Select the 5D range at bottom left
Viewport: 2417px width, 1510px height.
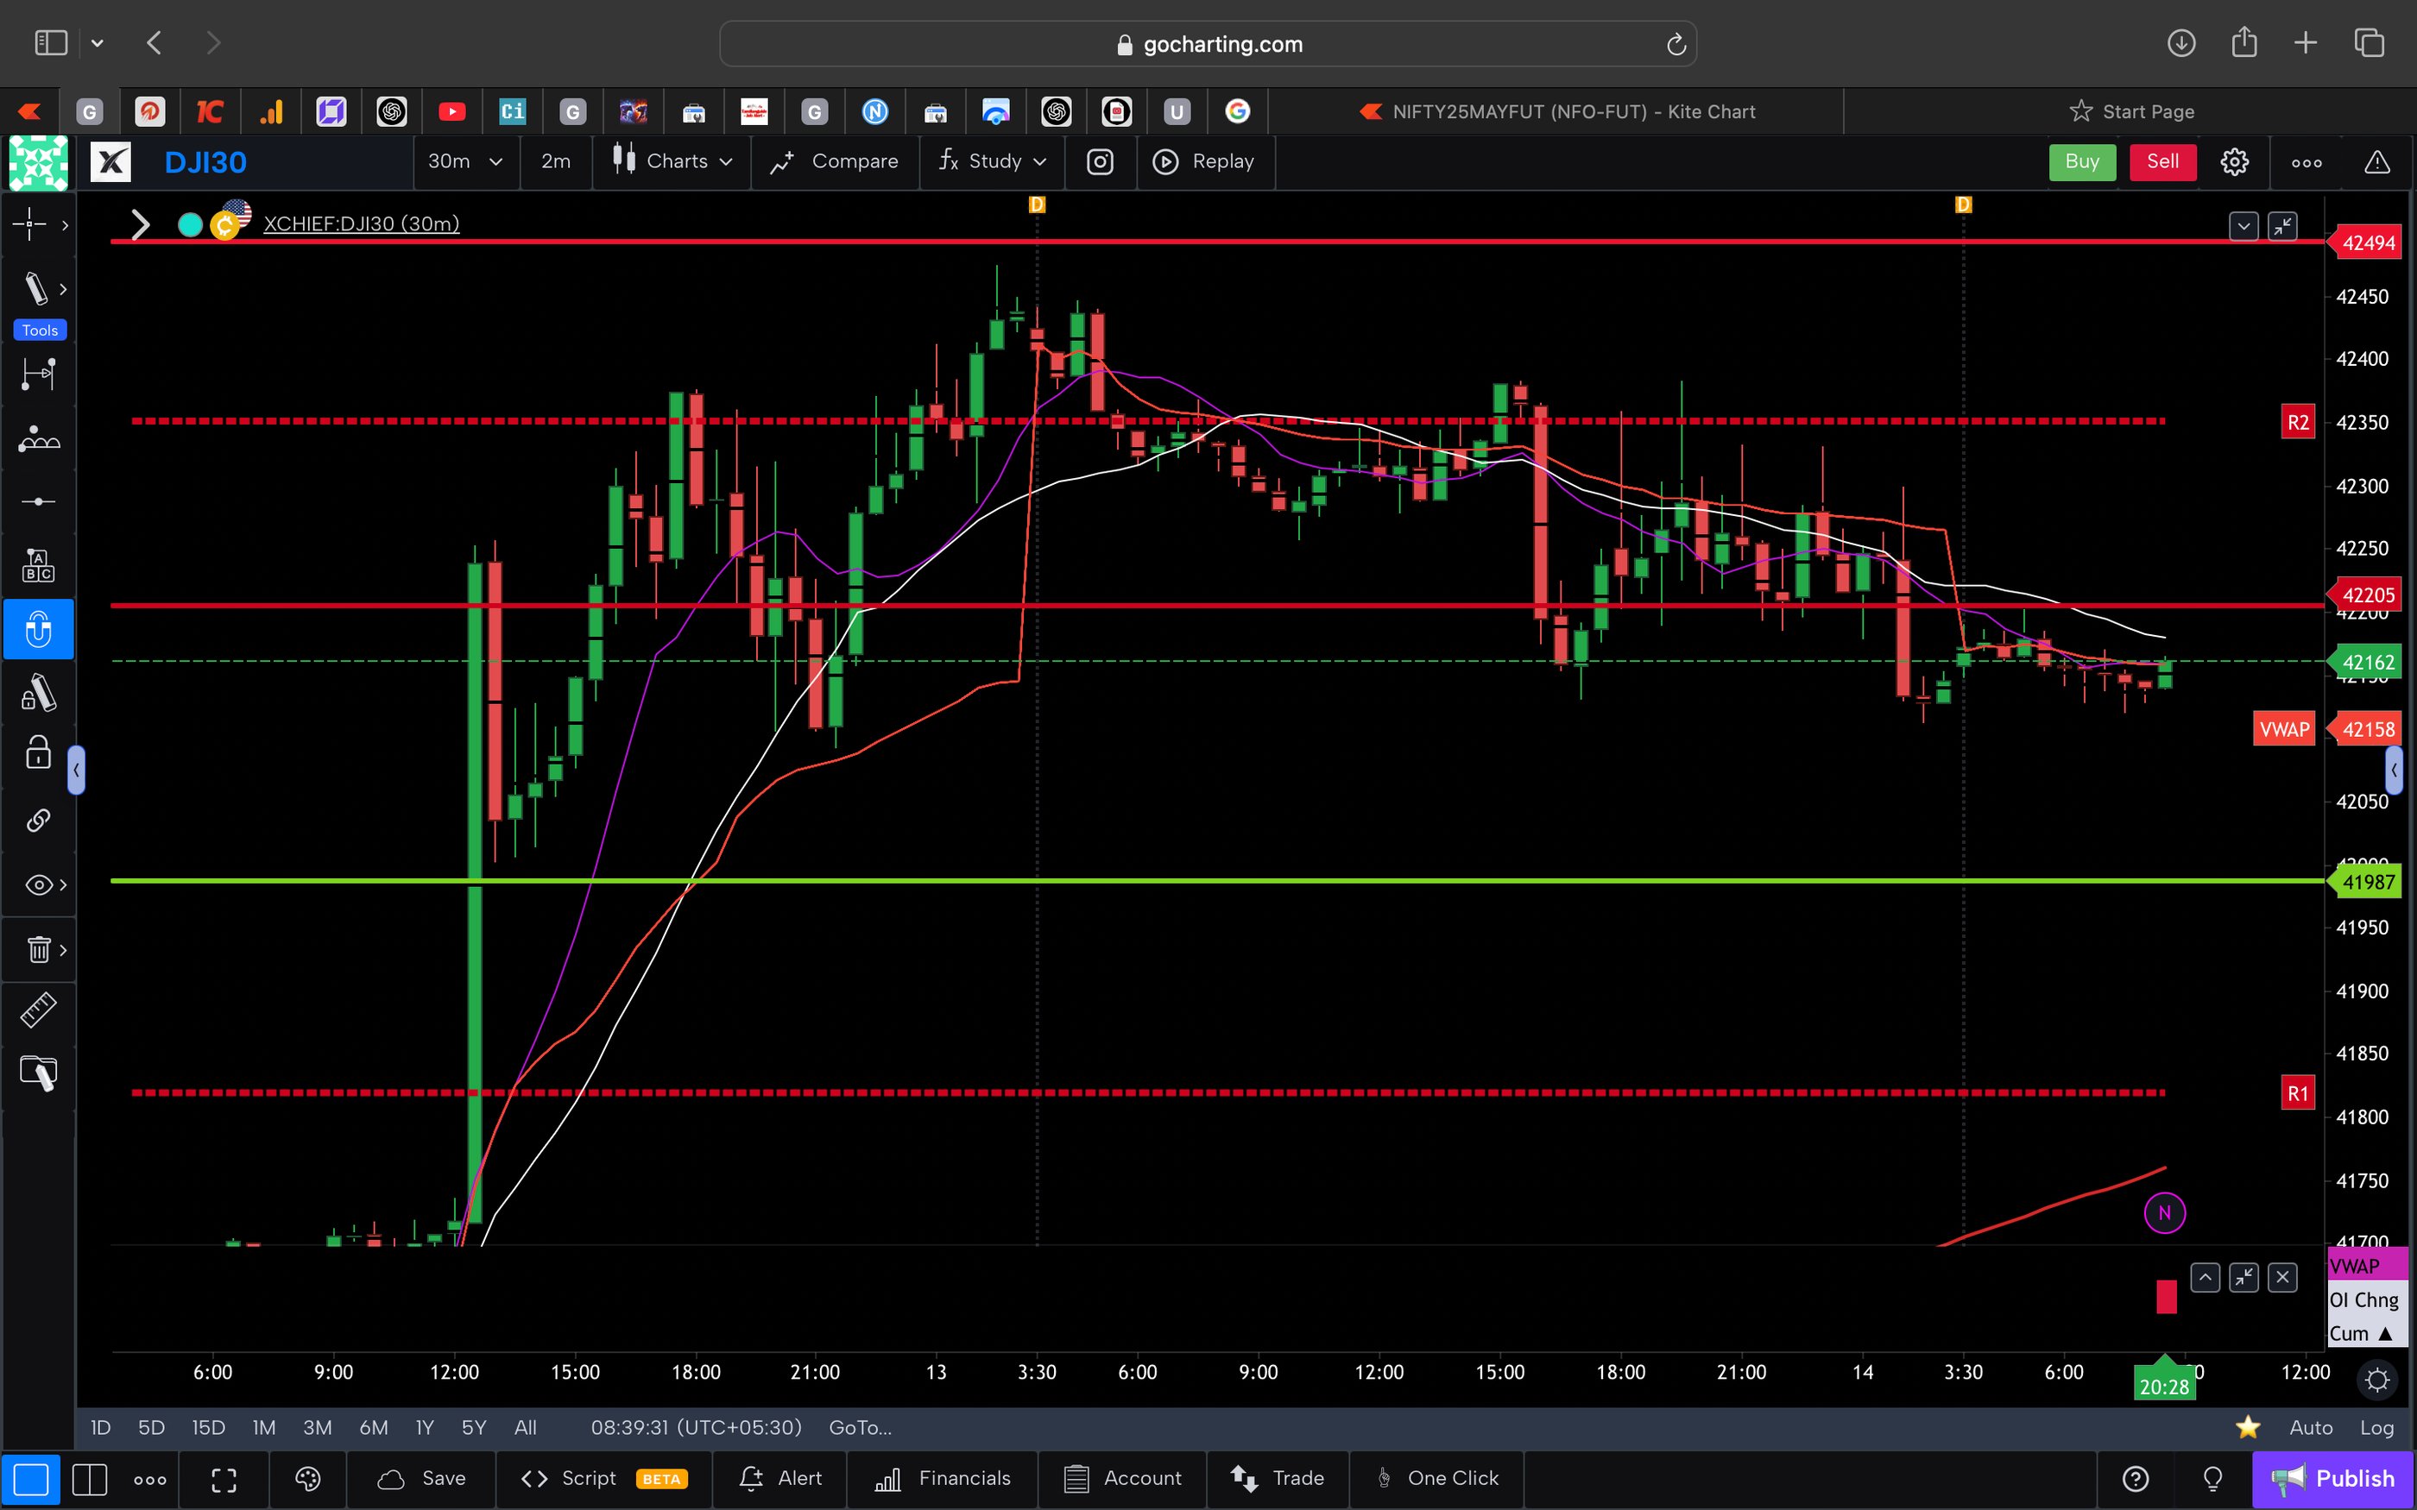click(152, 1427)
